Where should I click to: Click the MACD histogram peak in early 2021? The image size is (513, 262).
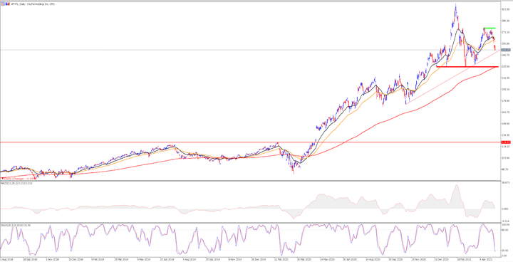[456, 186]
